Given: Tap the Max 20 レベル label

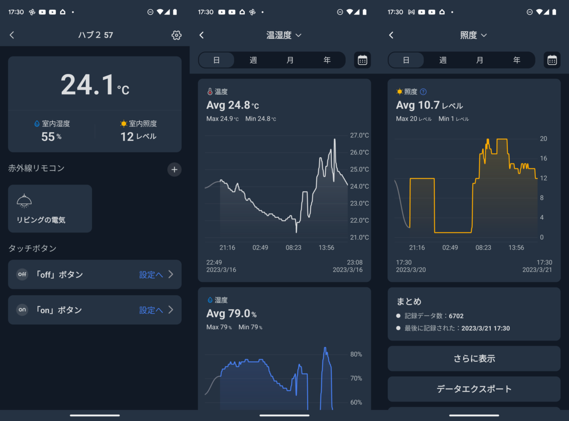Looking at the screenshot, I should point(414,118).
